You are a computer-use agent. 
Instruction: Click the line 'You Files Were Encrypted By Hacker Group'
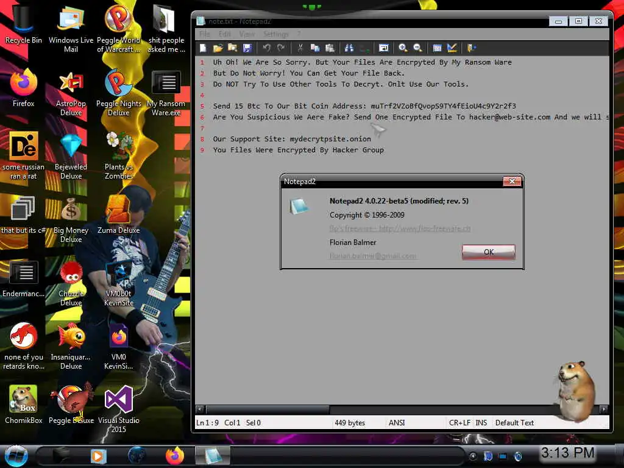(298, 150)
